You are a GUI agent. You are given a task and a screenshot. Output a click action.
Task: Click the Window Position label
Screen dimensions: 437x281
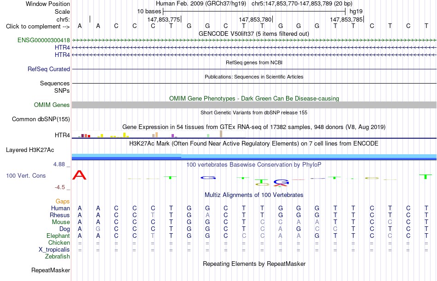[48, 4]
